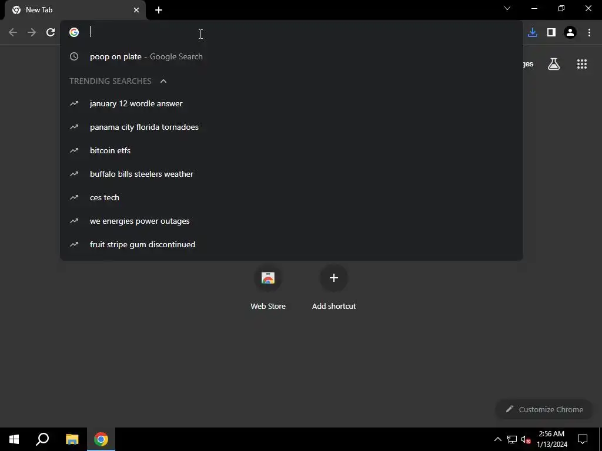Open the profile avatar menu
This screenshot has width=602, height=451.
click(x=570, y=32)
